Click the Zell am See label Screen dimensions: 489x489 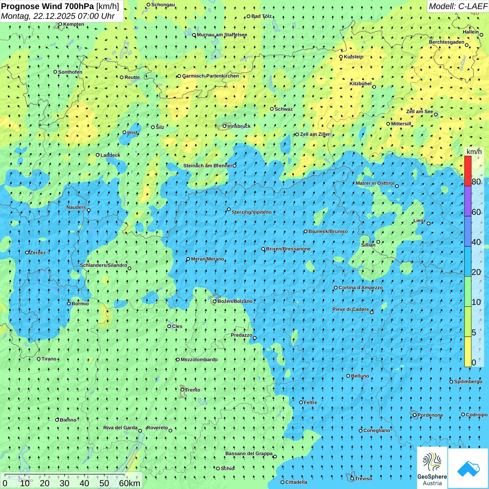(x=419, y=111)
